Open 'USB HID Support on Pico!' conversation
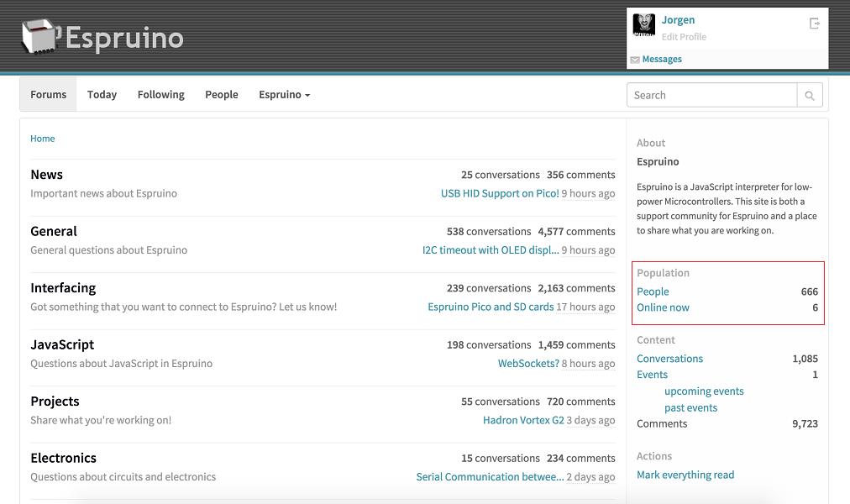850x504 pixels. point(500,193)
